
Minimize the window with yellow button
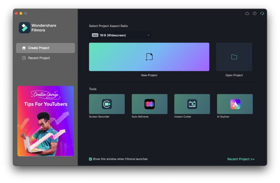[21, 13]
